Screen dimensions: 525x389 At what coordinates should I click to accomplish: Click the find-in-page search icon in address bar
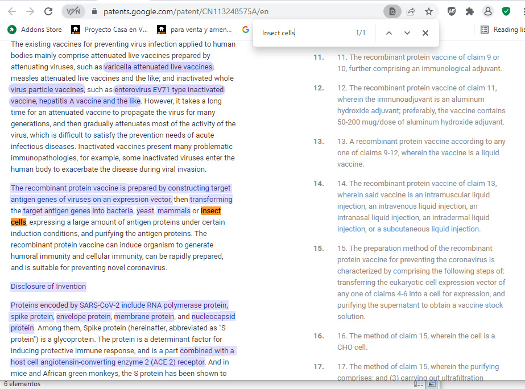(392, 11)
